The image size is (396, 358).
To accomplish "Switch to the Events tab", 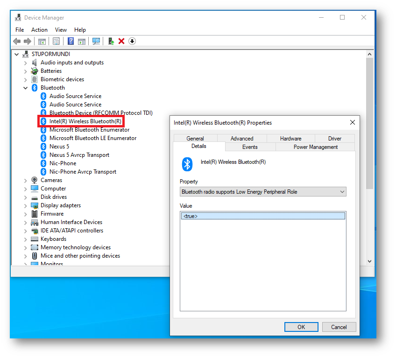I will 250,147.
